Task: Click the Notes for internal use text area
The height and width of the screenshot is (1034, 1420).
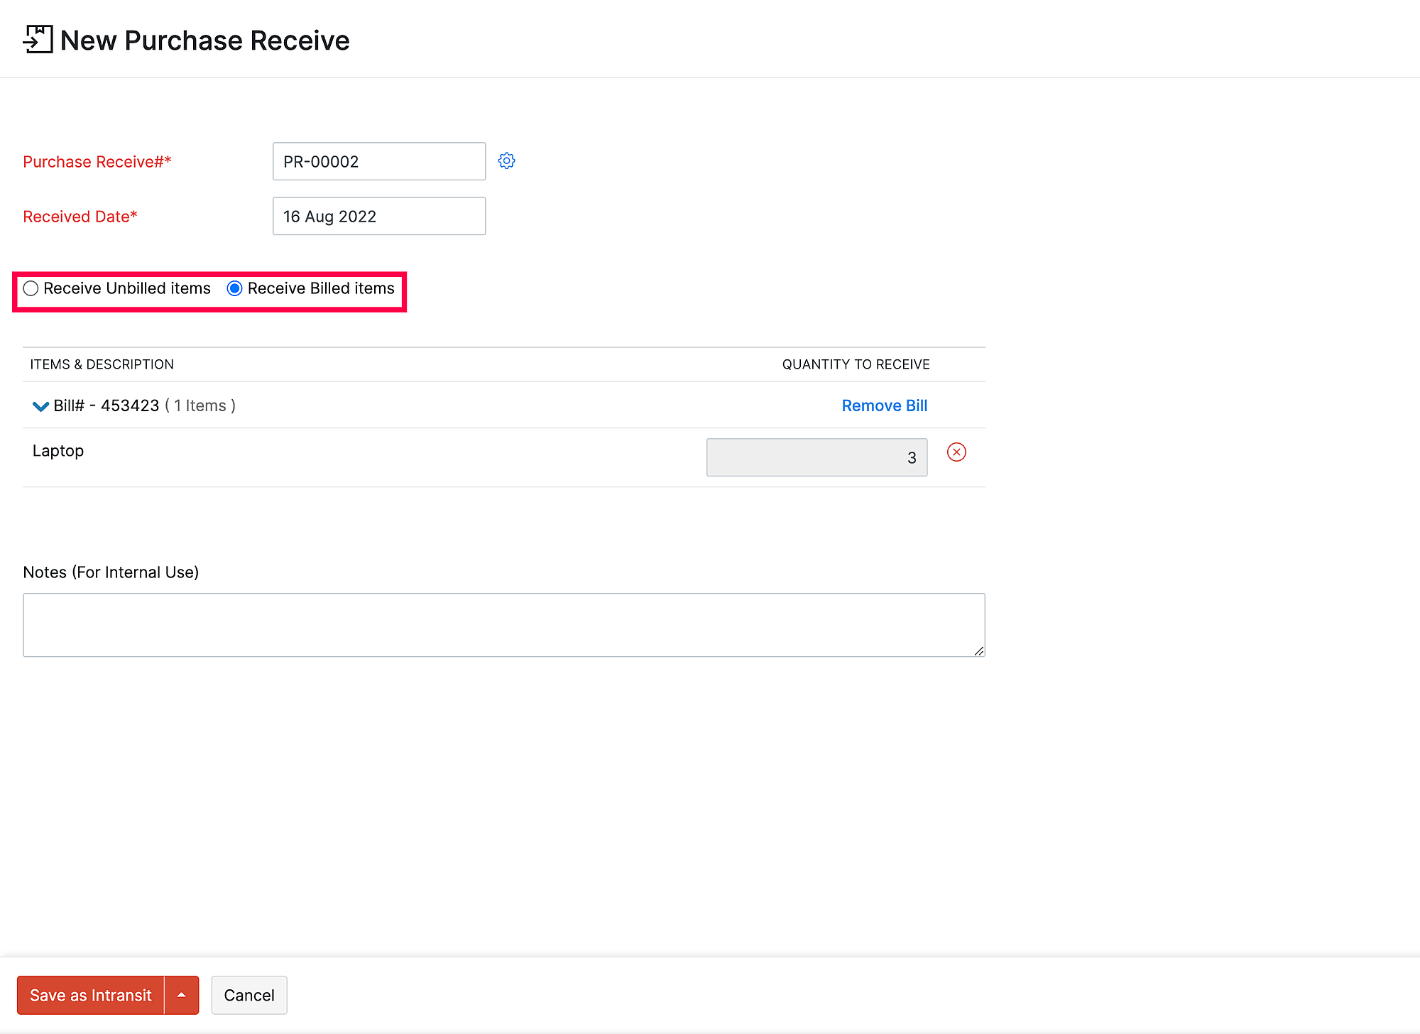Action: tap(503, 624)
